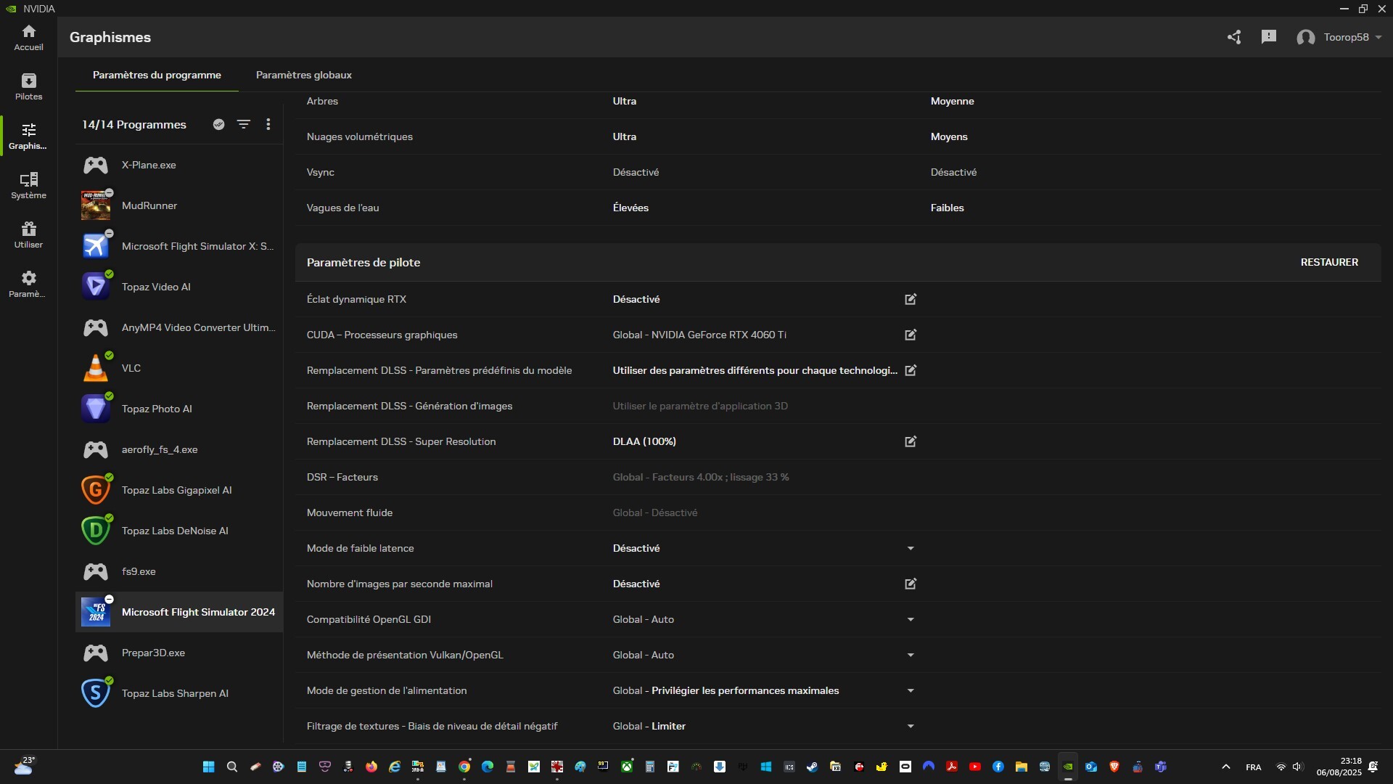Expand Mode de faible latence dropdown

[911, 548]
